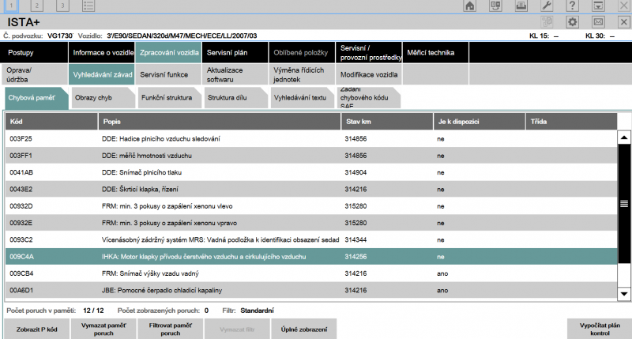
Task: Click Filtrovat paměť poruch button
Action: click(x=171, y=330)
